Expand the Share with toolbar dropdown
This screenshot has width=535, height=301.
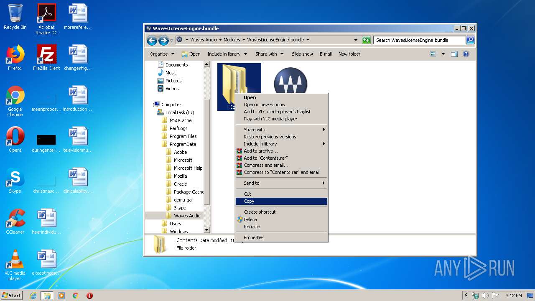269,54
